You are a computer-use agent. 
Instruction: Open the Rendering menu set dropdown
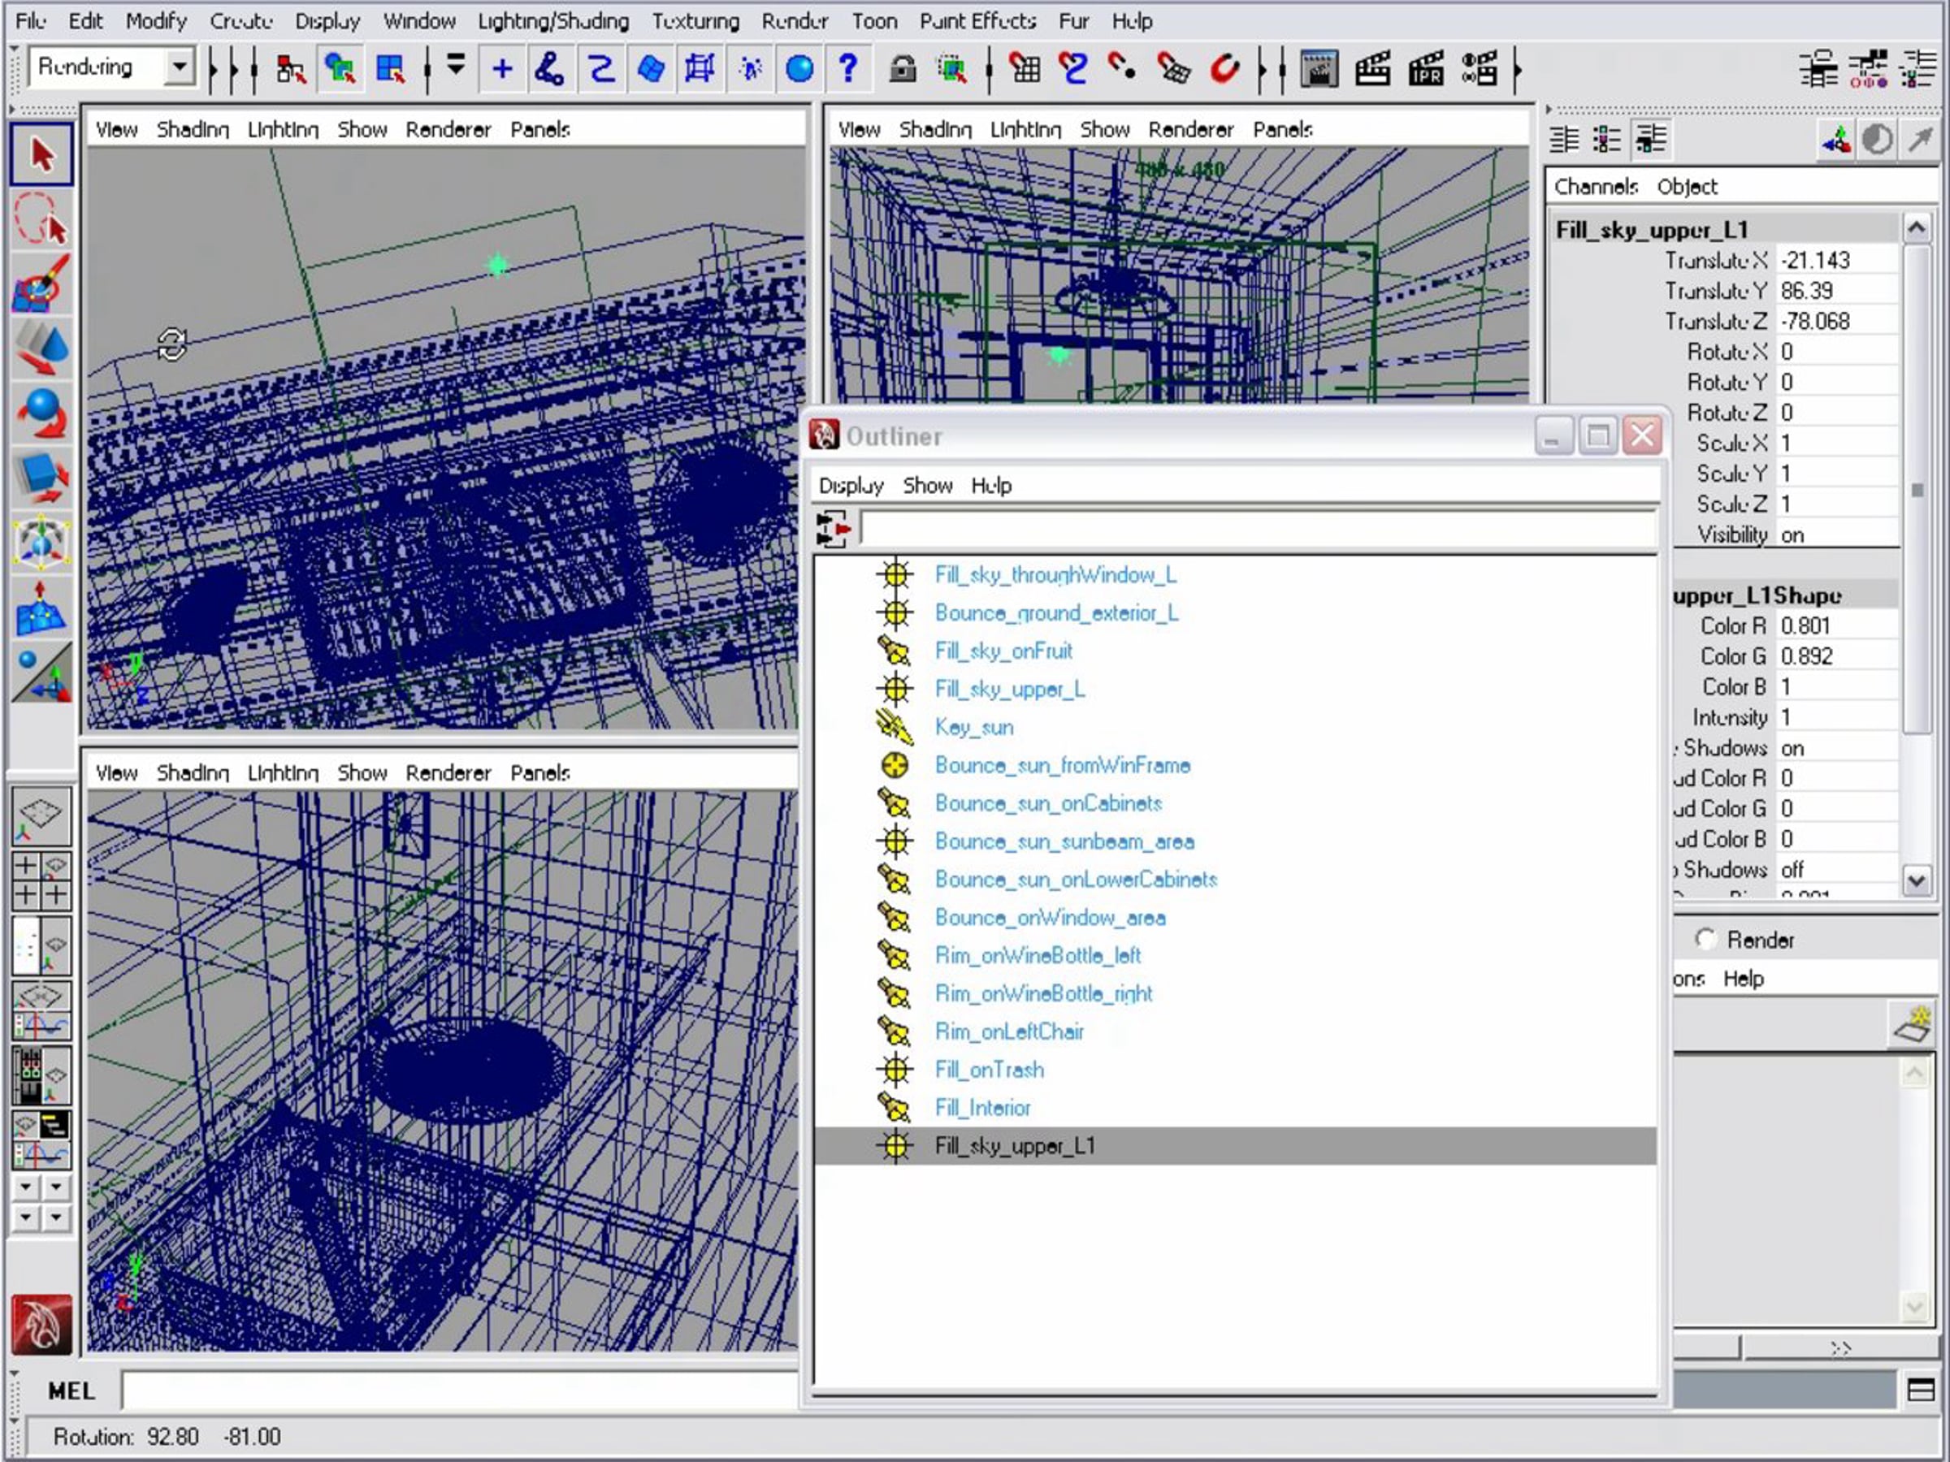click(180, 67)
